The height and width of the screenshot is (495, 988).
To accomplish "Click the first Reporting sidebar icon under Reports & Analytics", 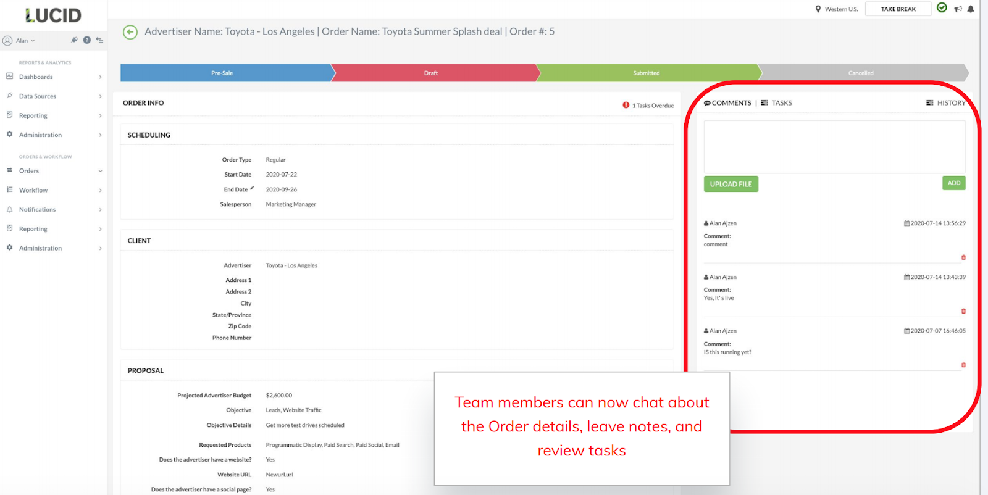I will pyautogui.click(x=10, y=115).
